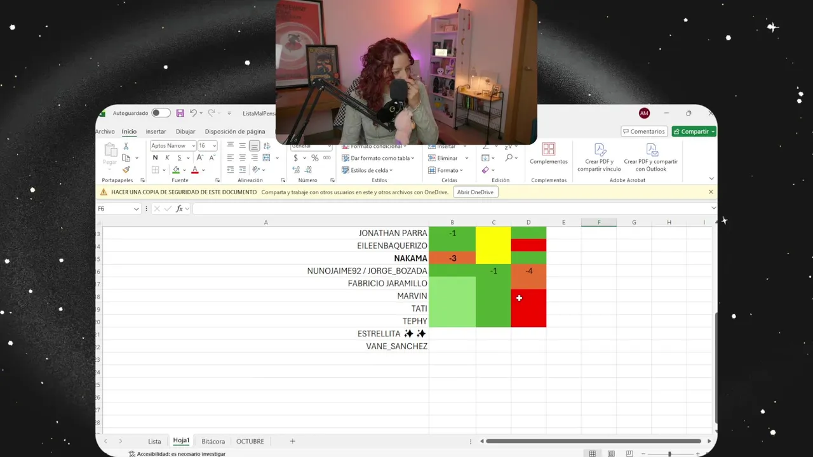Screen dimensions: 813x457
Task: Click the Undo arrow icon
Action: (193, 113)
